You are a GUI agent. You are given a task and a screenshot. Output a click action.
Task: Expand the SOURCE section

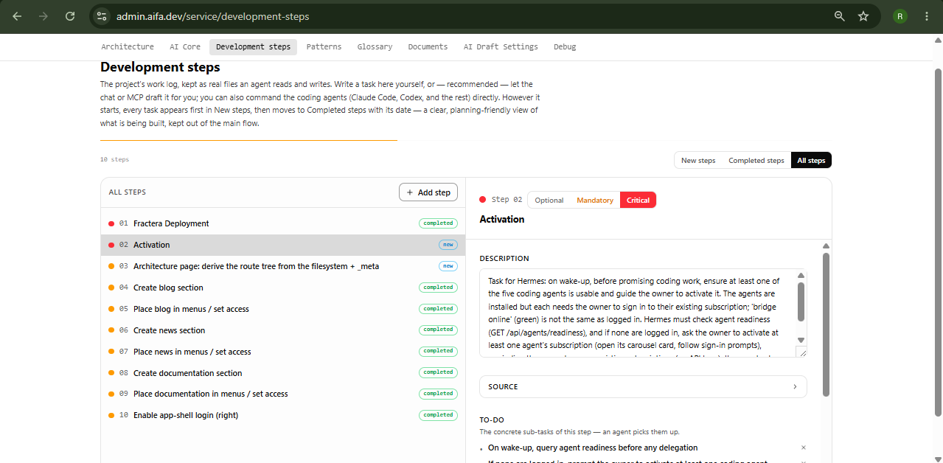pyautogui.click(x=643, y=386)
